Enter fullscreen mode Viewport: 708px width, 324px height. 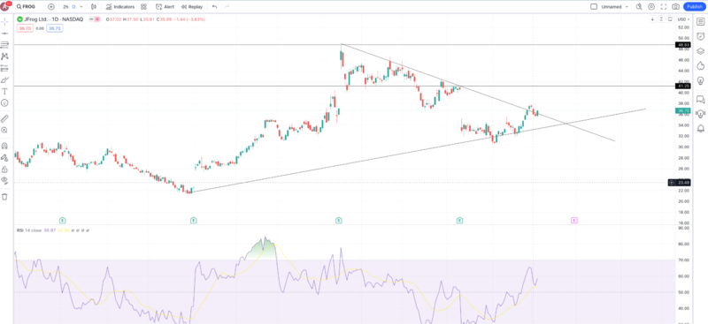point(663,7)
